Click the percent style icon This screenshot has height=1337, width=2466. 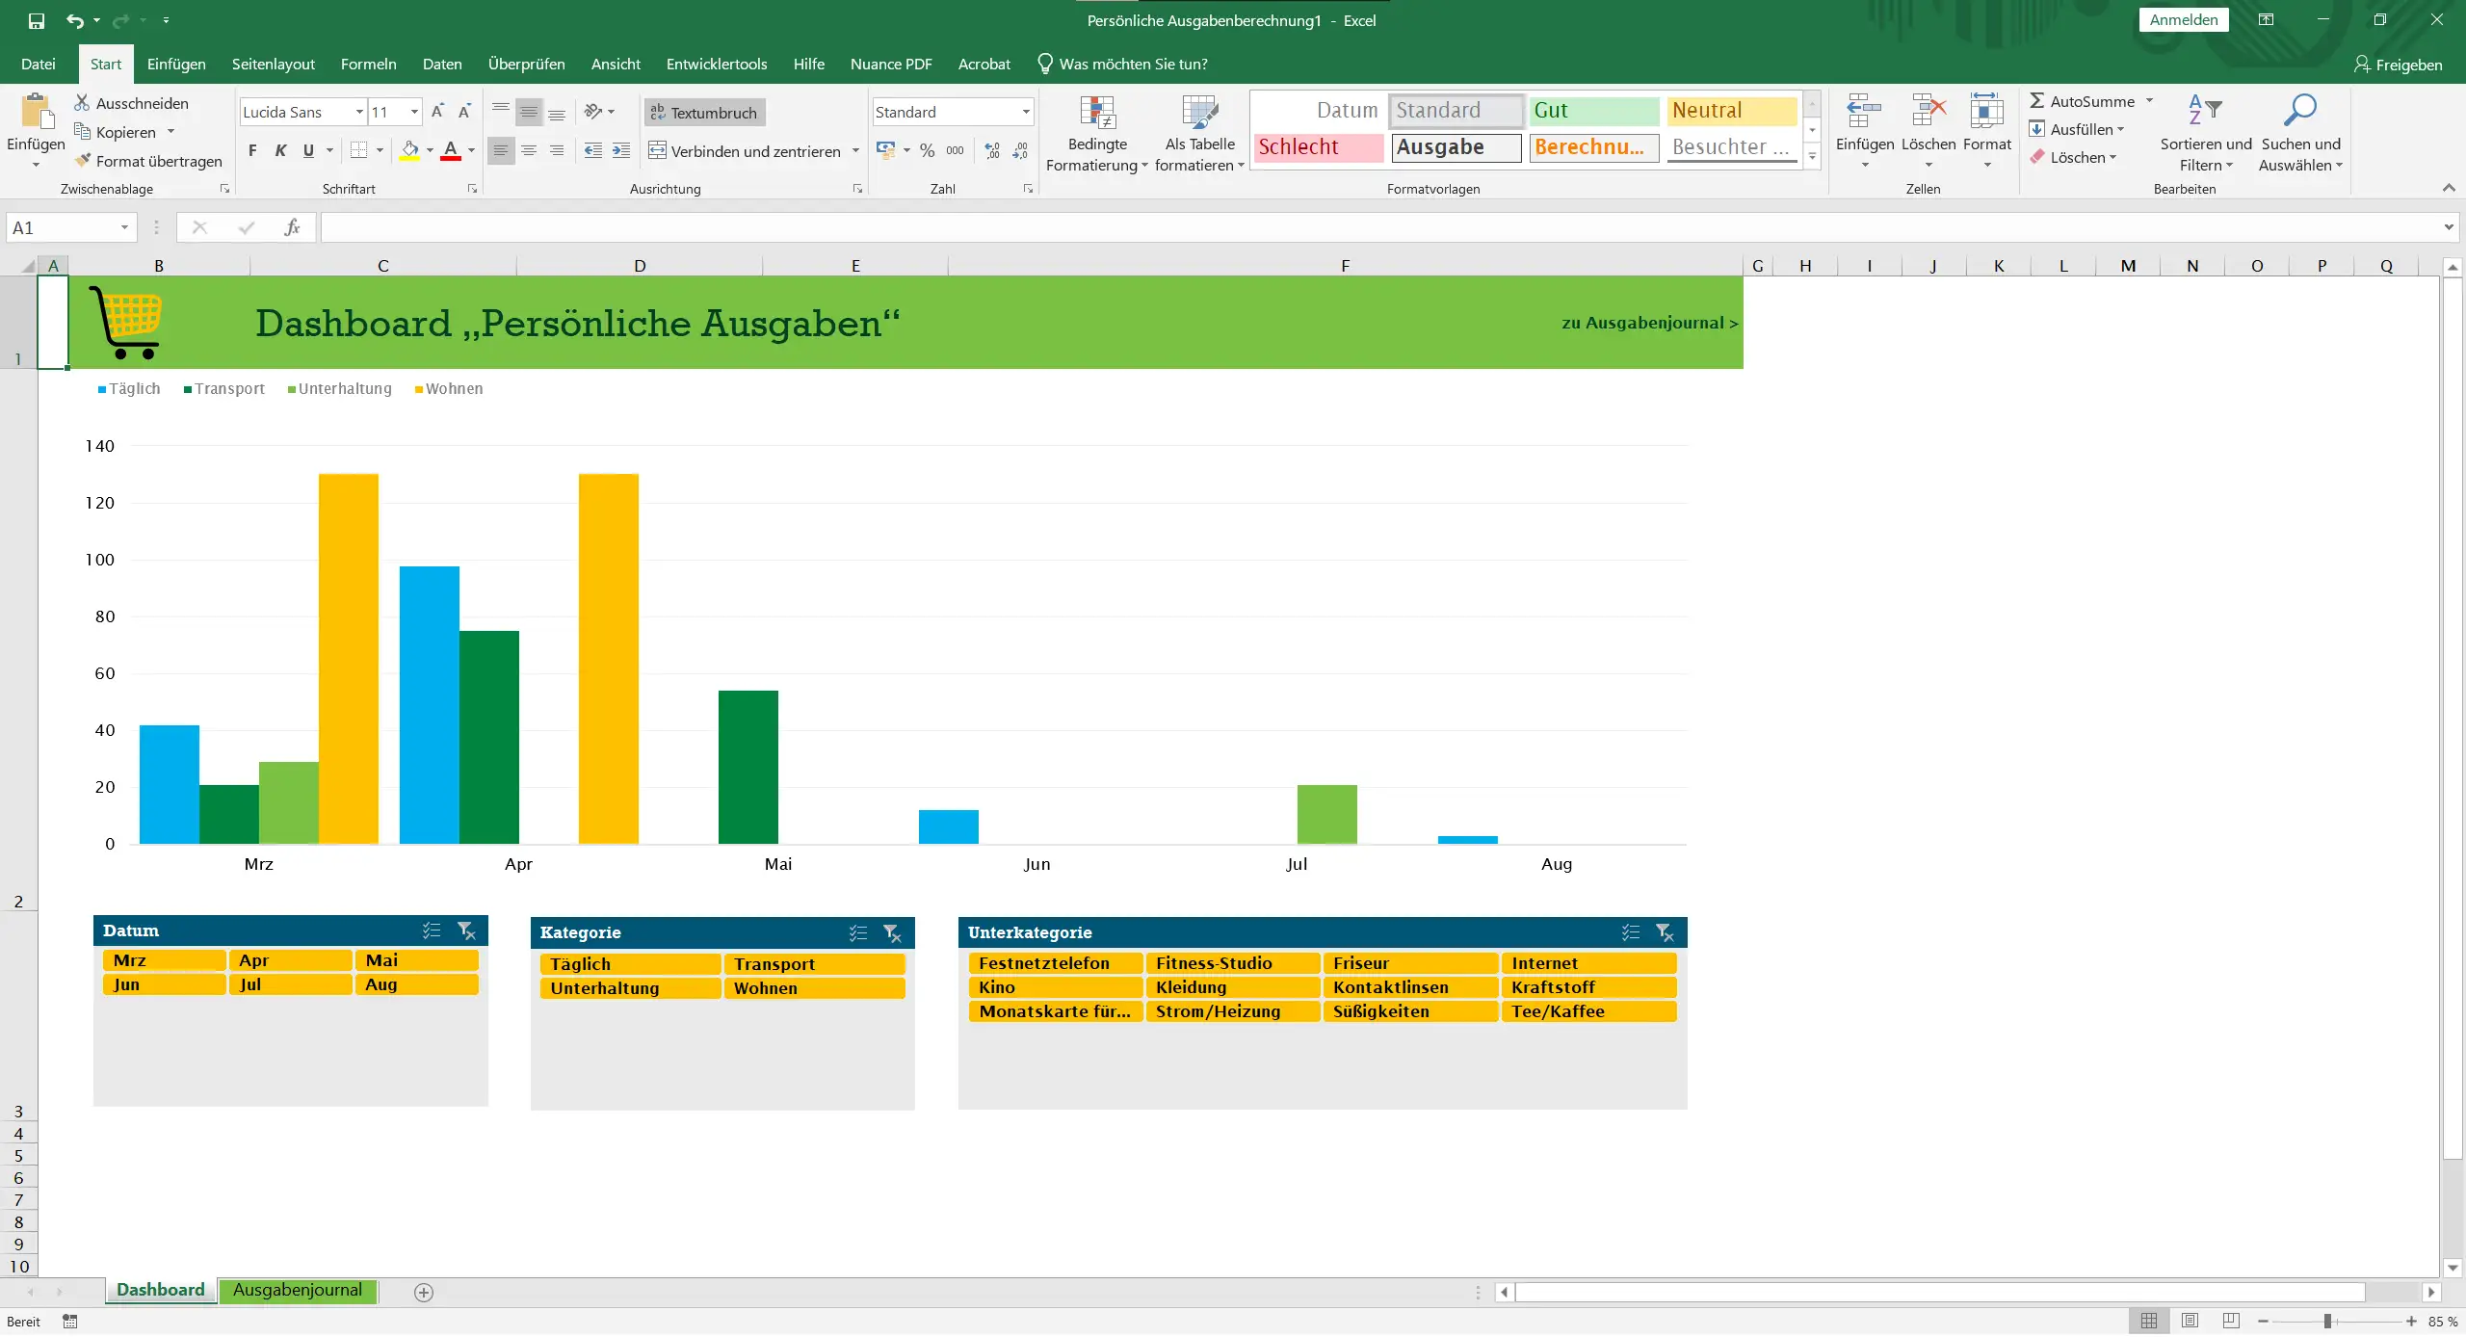coord(927,151)
